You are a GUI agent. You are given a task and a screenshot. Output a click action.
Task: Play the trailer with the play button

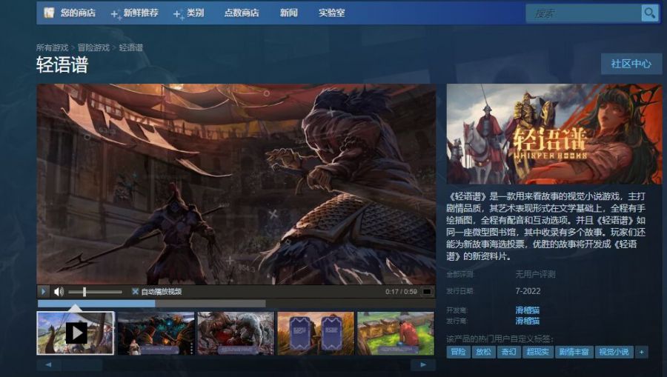click(x=43, y=292)
